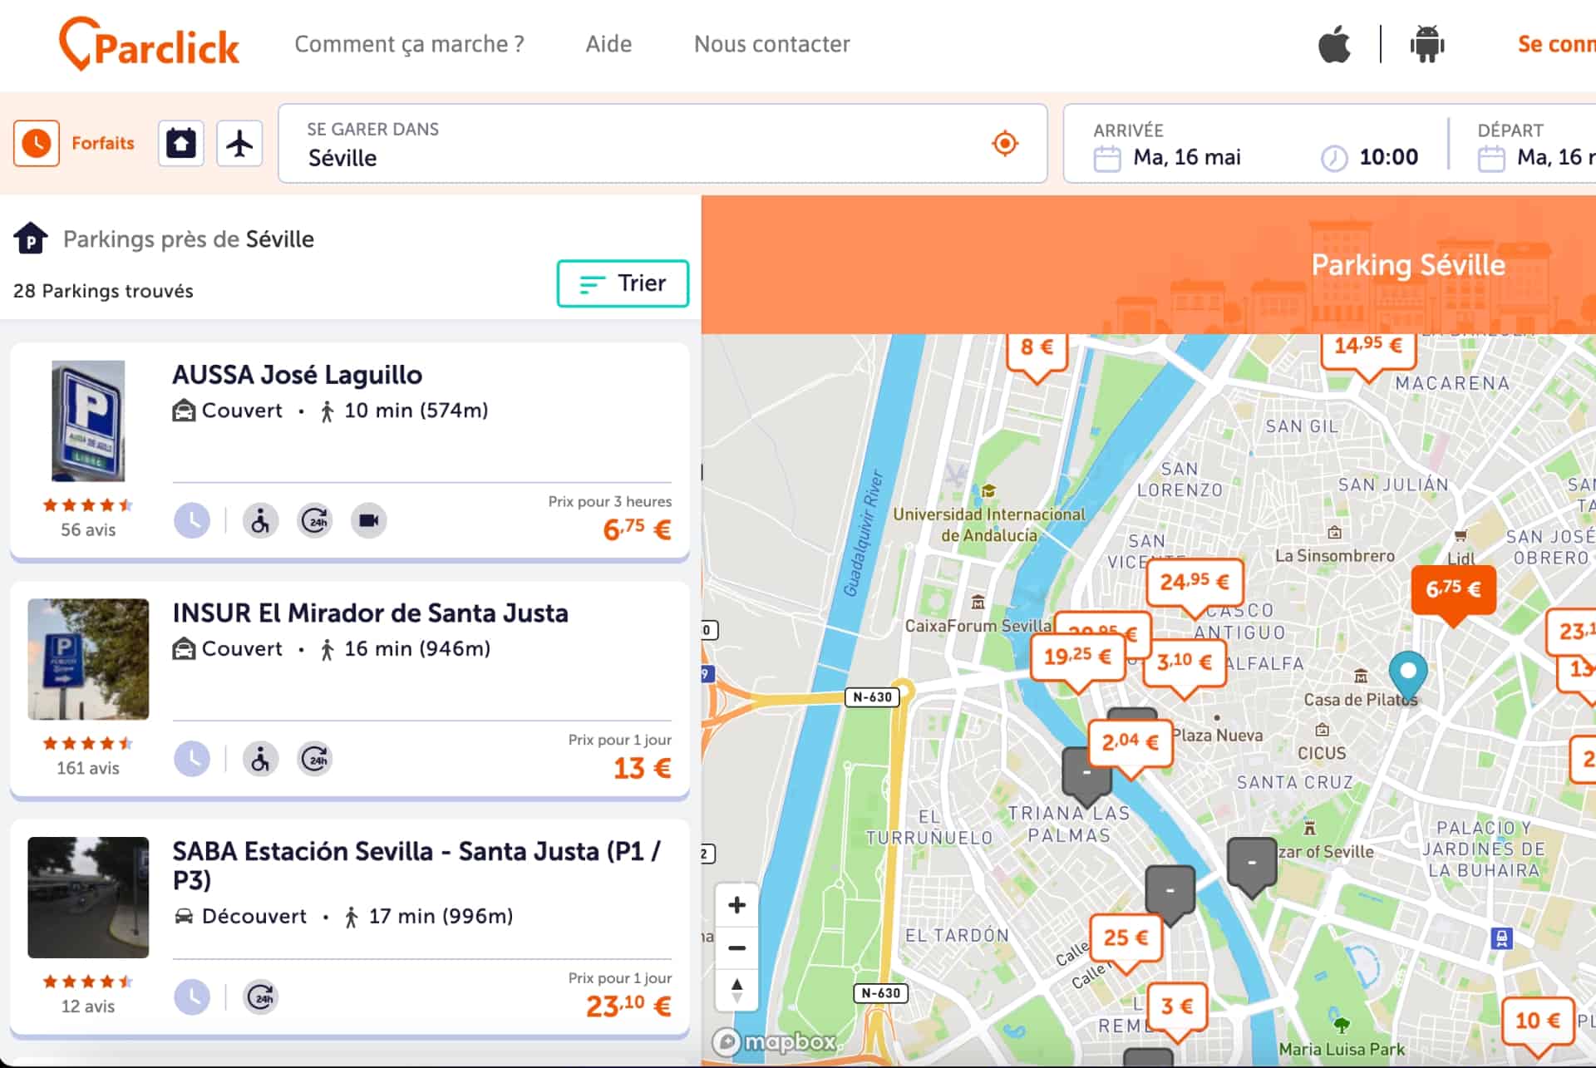1596x1068 pixels.
Task: Reset map compass bearing
Action: click(736, 989)
